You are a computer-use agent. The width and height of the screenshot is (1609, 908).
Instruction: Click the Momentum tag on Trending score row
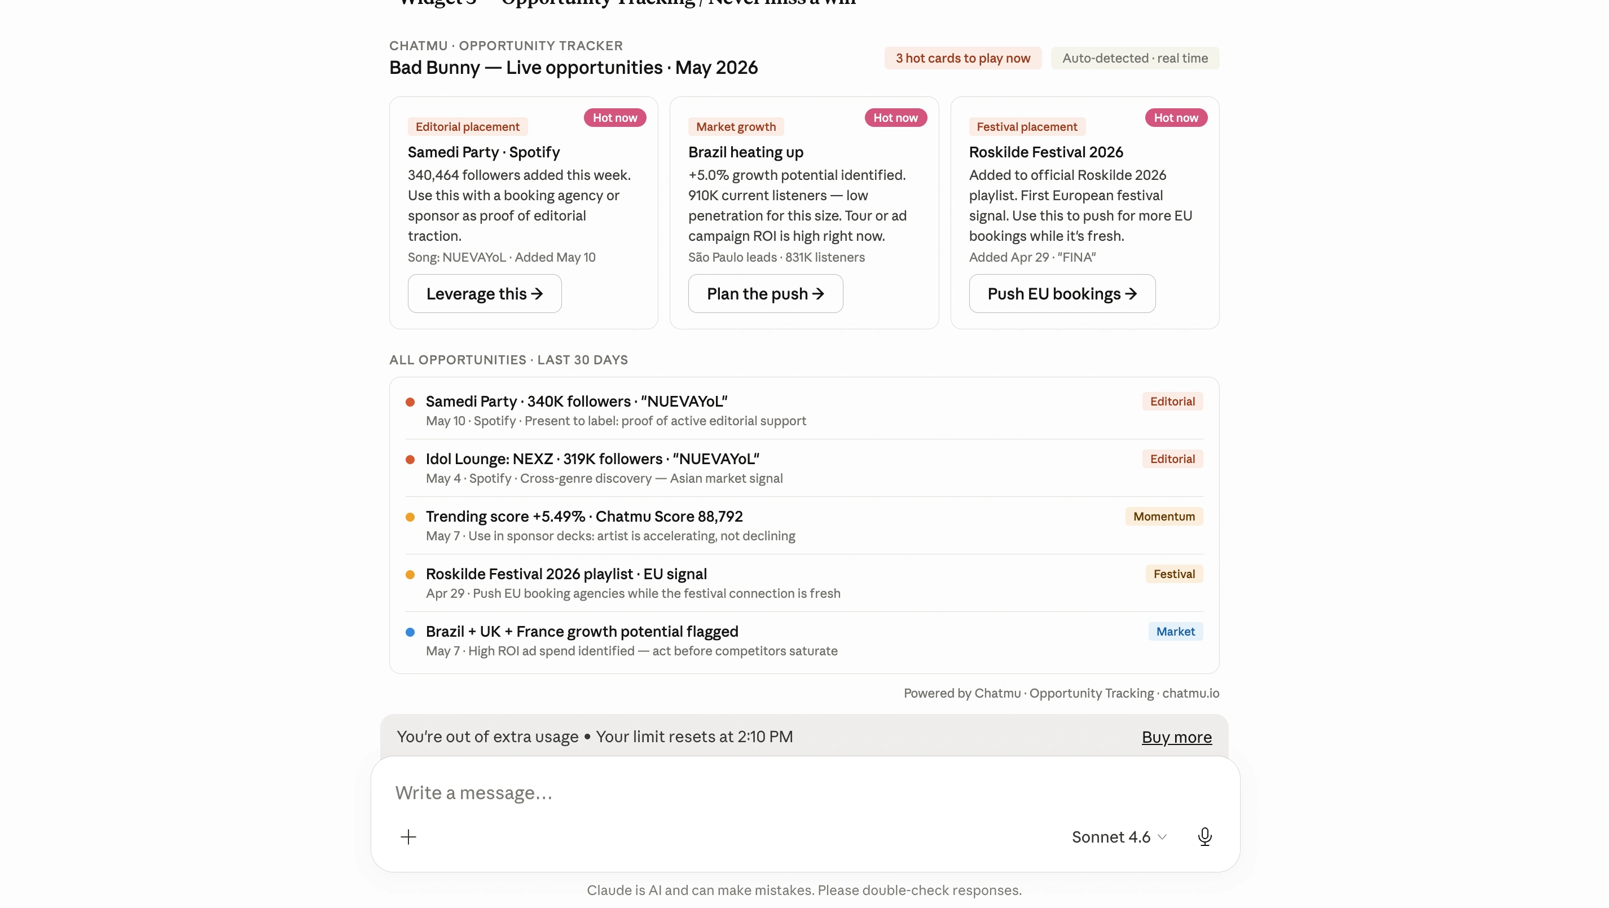(x=1164, y=517)
